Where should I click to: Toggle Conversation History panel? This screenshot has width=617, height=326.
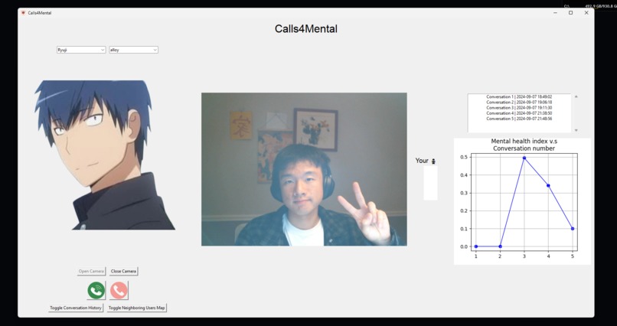(x=76, y=308)
